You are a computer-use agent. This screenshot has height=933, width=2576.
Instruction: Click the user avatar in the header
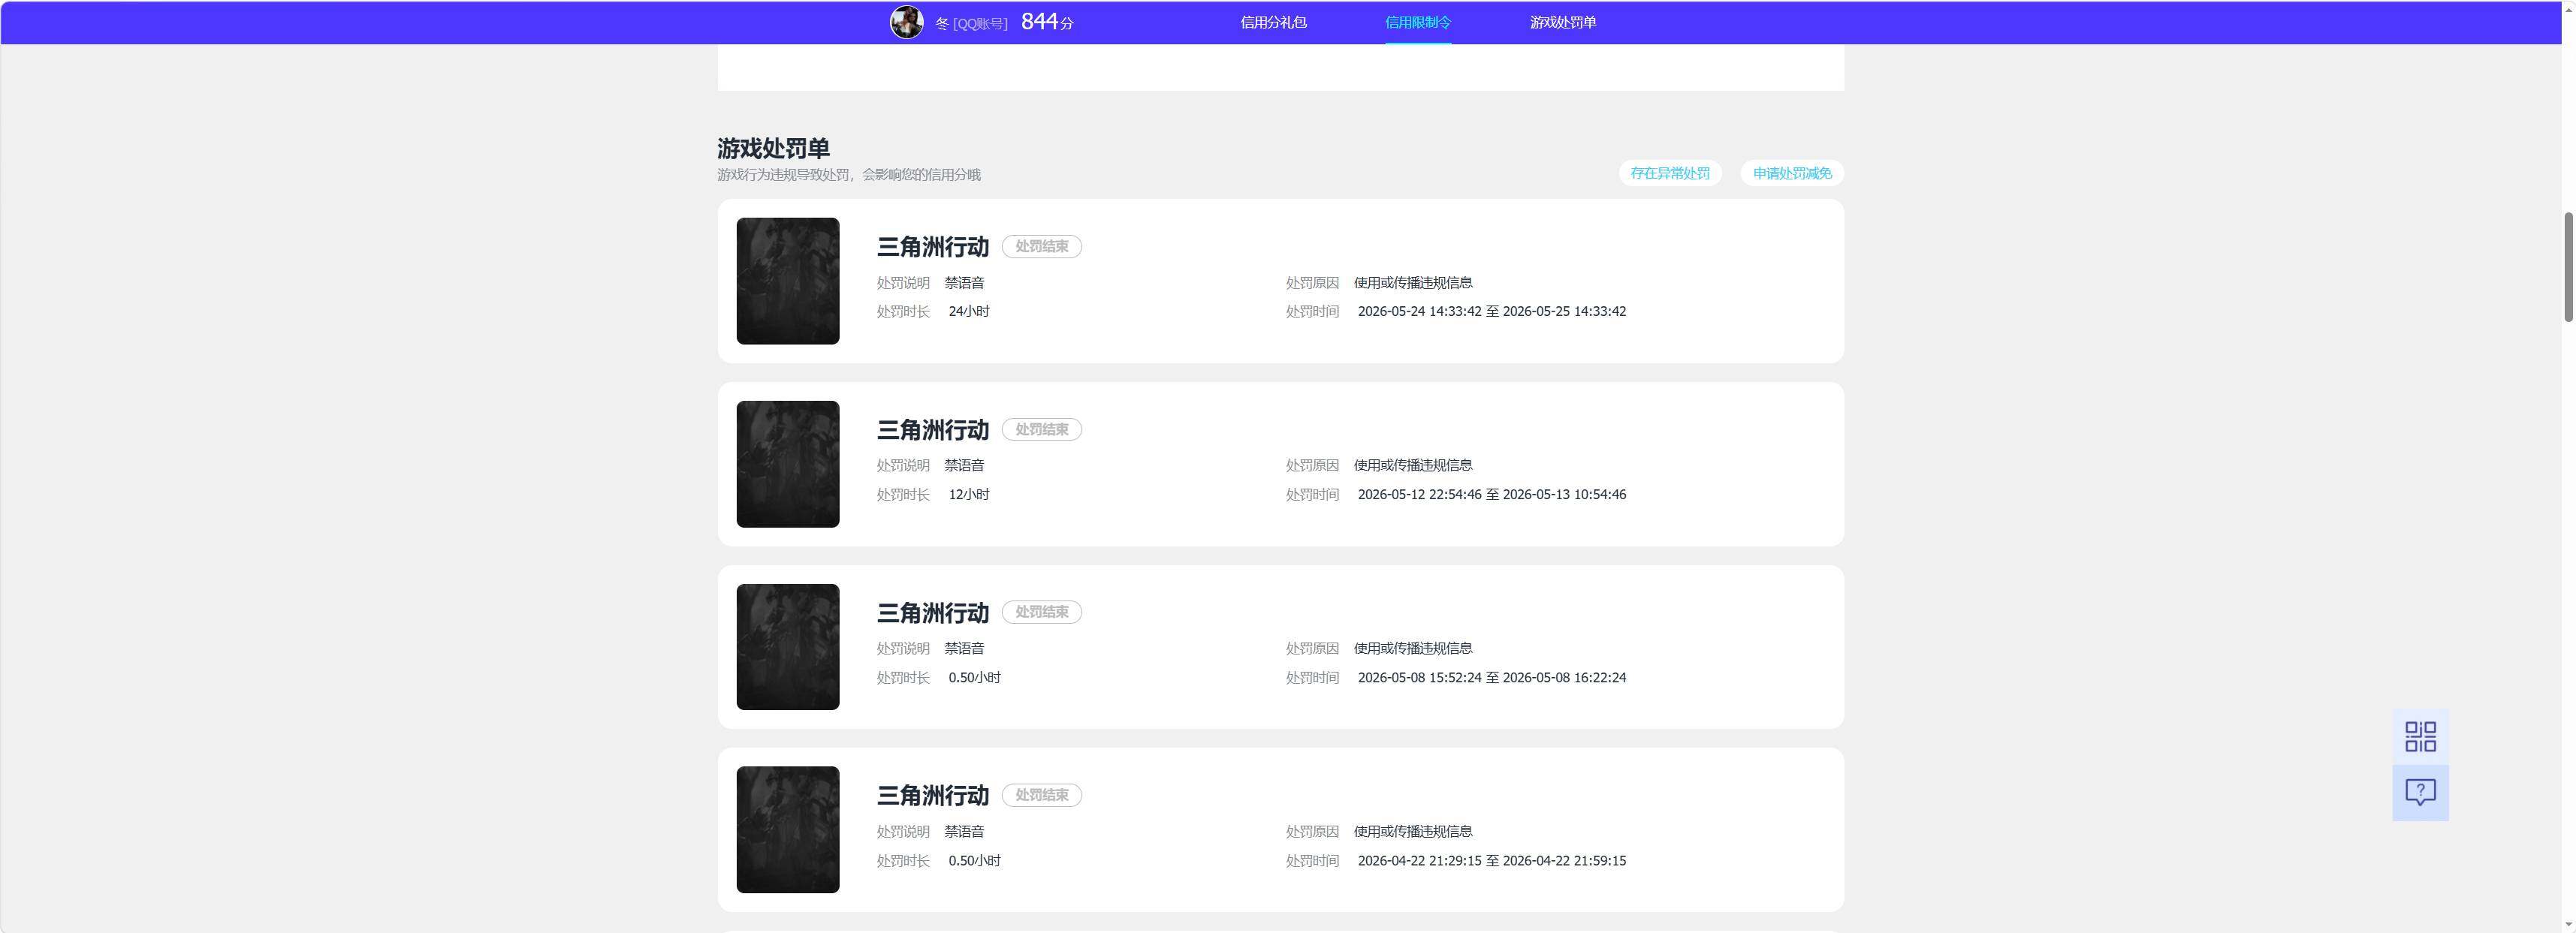point(906,22)
